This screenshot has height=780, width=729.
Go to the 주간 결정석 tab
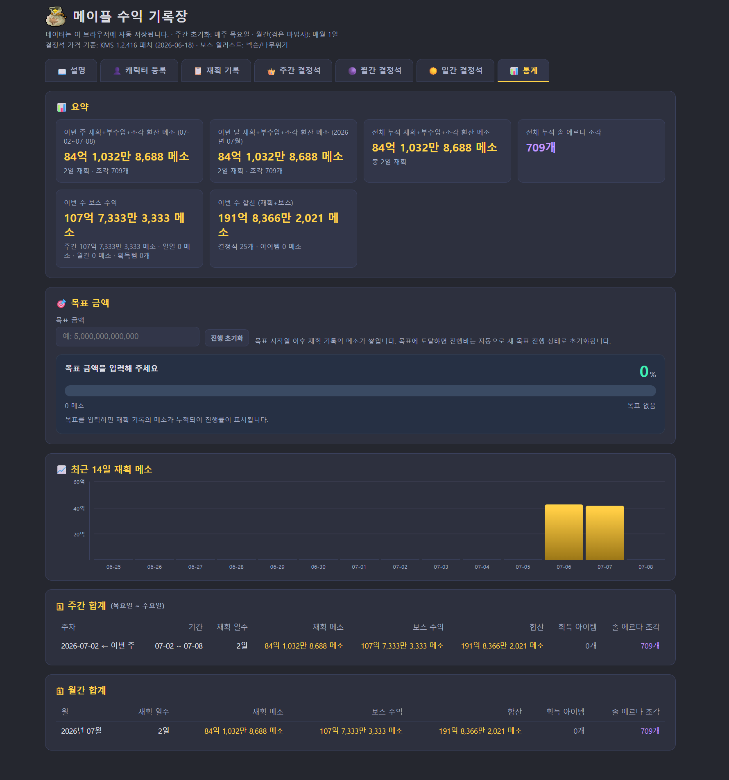point(293,70)
